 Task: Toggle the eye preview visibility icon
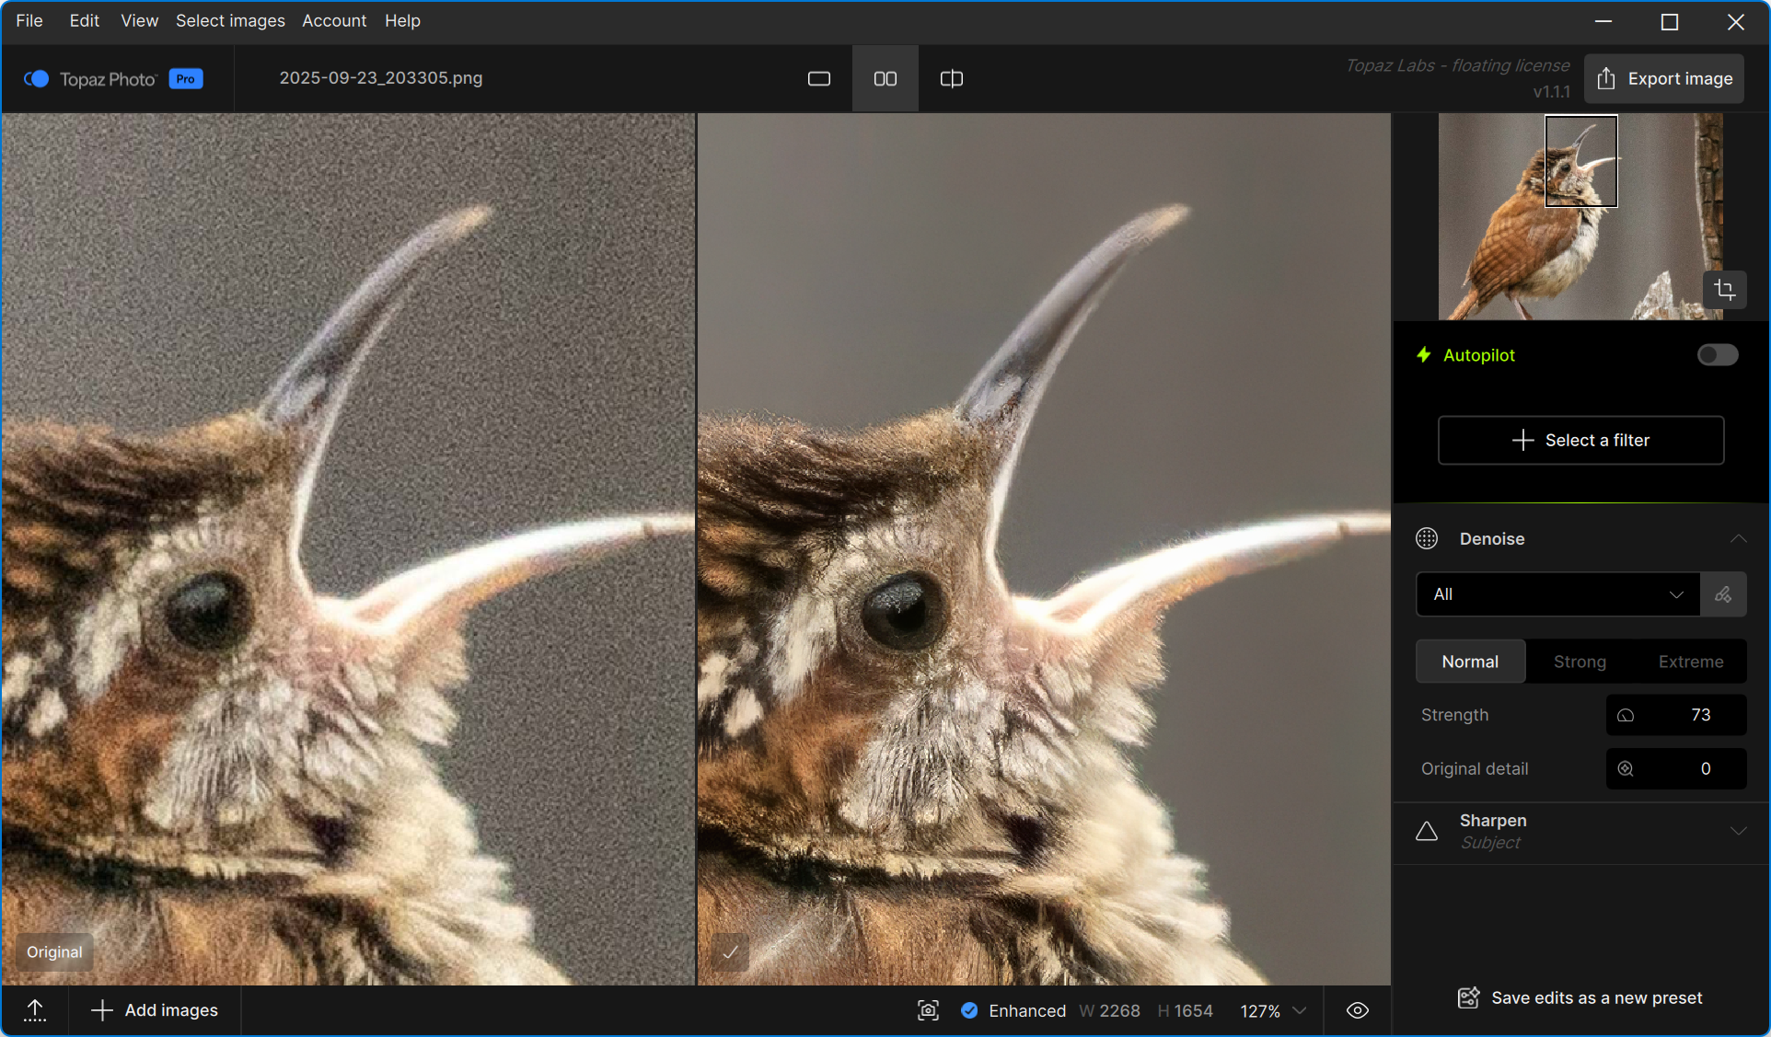tap(1357, 1010)
